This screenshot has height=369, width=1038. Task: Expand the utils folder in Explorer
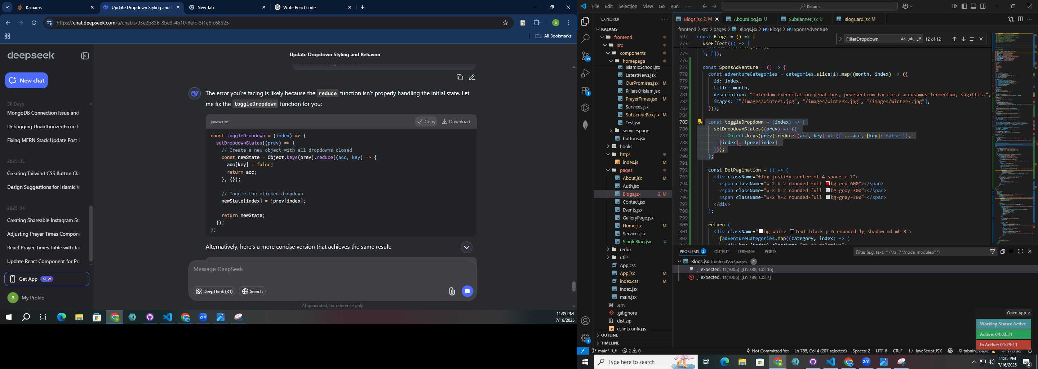click(608, 257)
